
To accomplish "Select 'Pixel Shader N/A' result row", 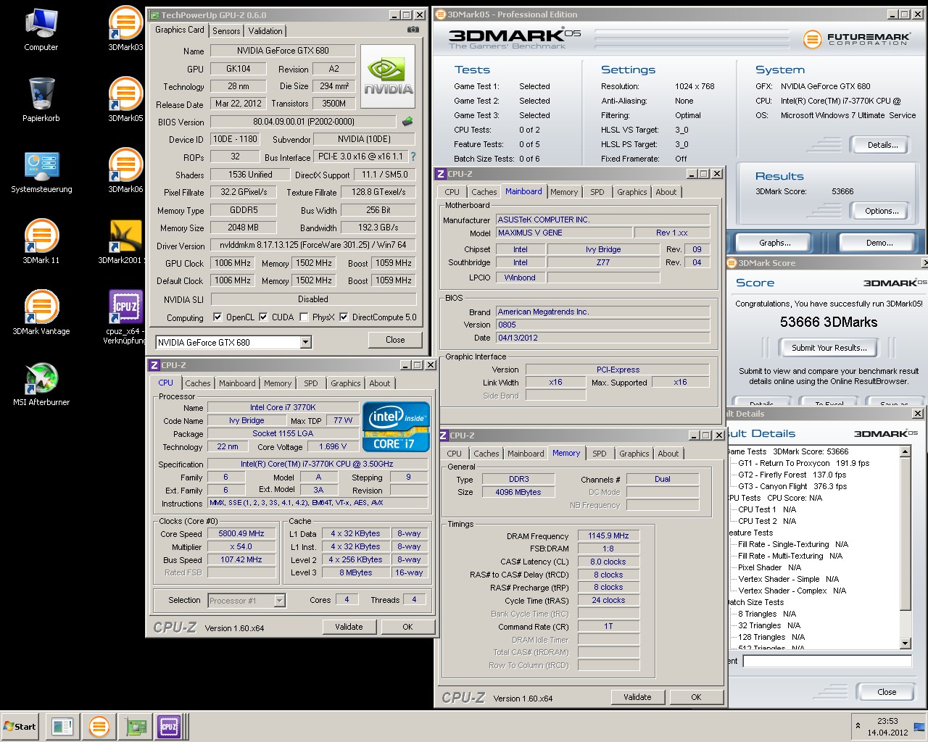I will point(769,567).
